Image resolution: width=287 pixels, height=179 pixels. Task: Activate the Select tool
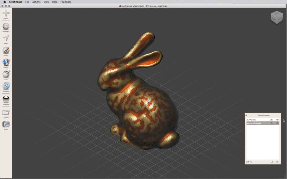(6, 39)
